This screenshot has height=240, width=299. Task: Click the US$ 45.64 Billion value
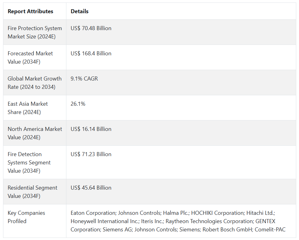[91, 188]
